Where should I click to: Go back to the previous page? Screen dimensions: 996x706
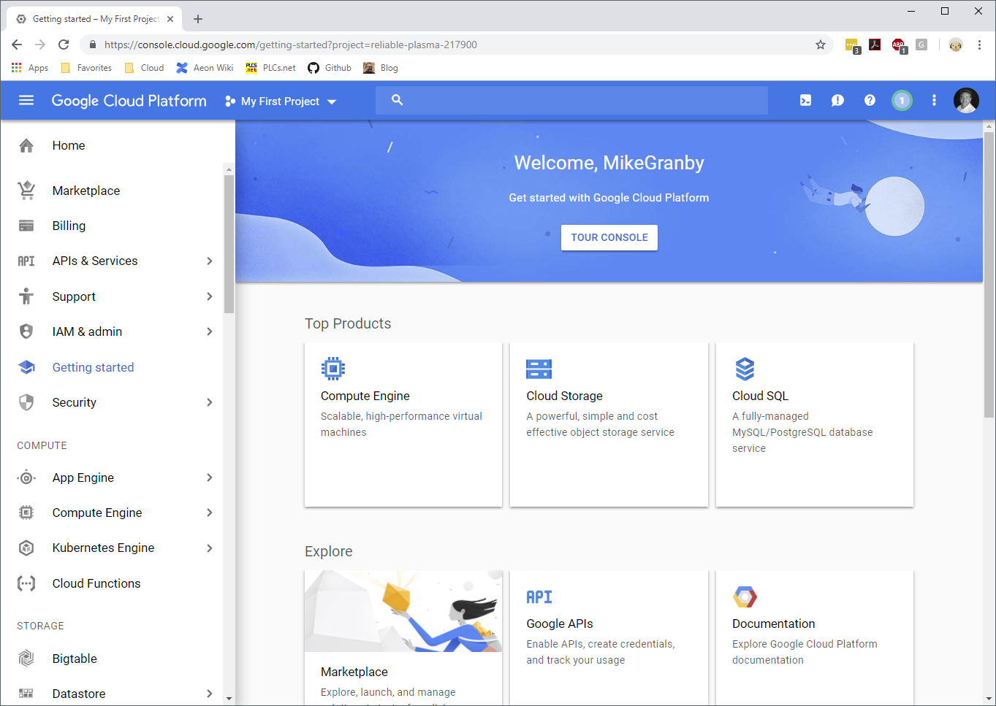(17, 45)
